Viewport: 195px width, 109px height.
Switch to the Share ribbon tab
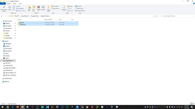point(15,3)
